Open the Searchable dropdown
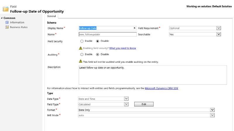Image resolution: width=234 pixels, height=131 pixels. pos(218,34)
